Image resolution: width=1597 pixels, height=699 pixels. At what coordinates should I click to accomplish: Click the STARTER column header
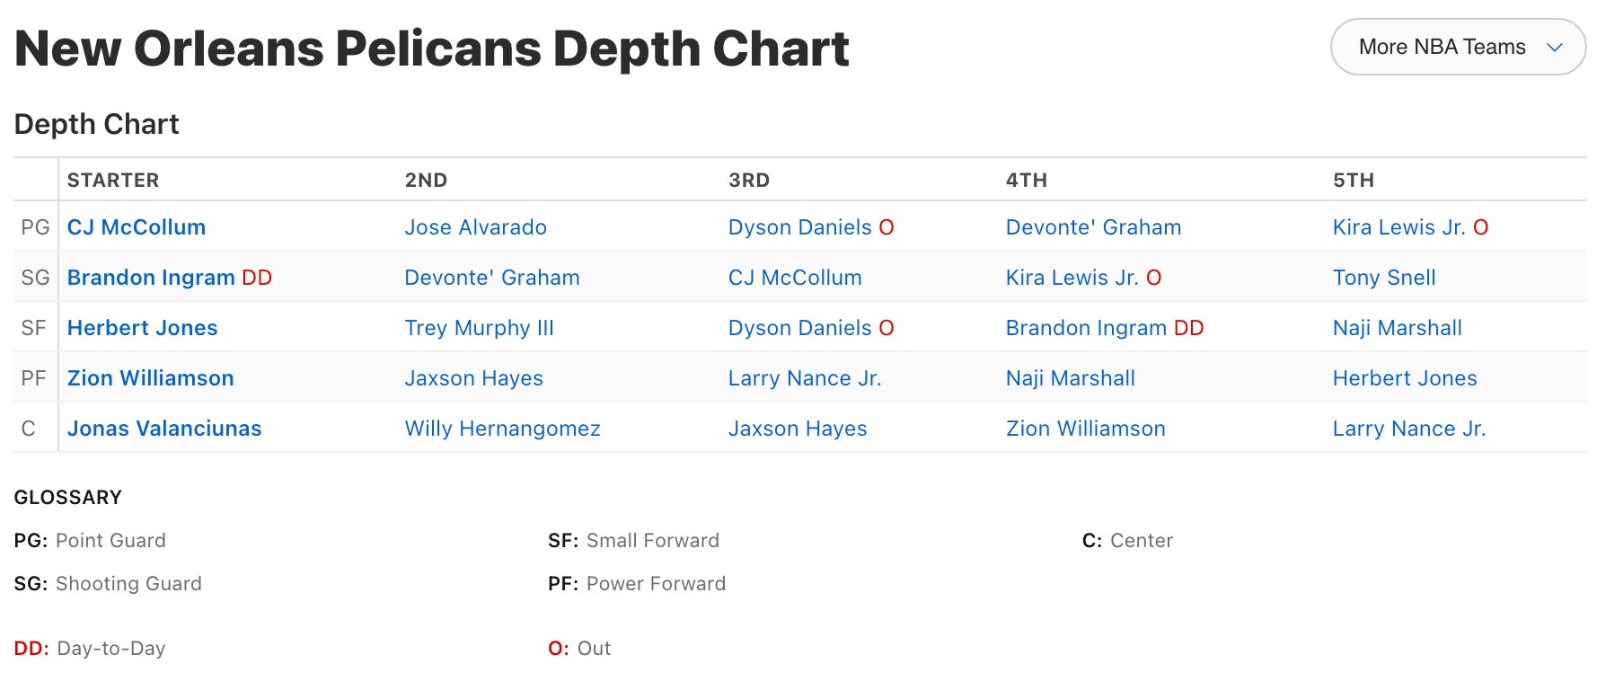(113, 180)
